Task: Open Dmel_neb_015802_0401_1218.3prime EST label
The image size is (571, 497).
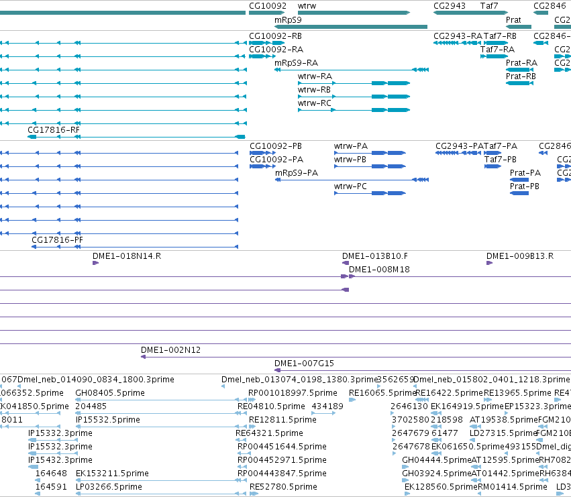Action: (492, 380)
